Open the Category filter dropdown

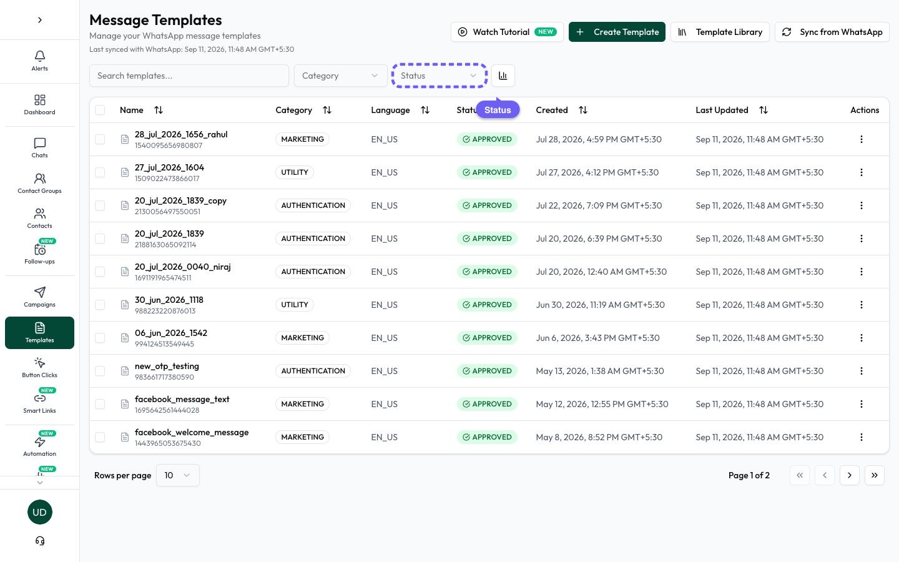pos(340,76)
